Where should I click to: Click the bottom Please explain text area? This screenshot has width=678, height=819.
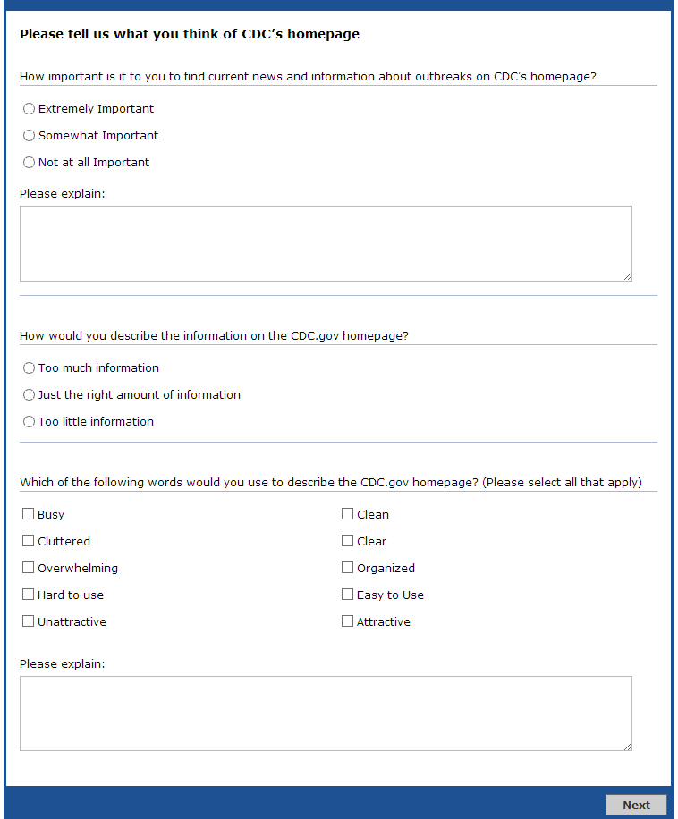coord(326,713)
